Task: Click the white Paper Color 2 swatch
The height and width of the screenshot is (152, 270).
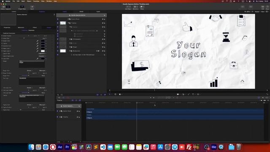Action: point(43,51)
